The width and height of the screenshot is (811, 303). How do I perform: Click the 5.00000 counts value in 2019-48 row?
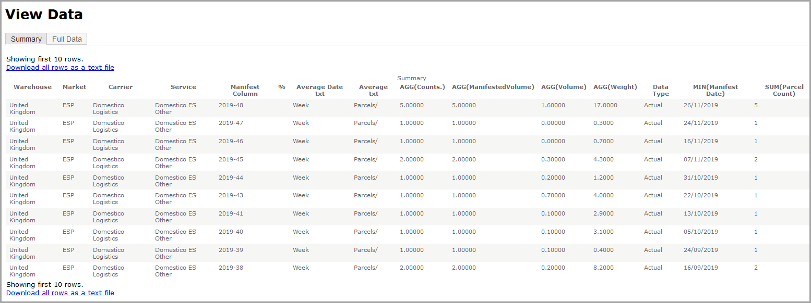tap(412, 105)
